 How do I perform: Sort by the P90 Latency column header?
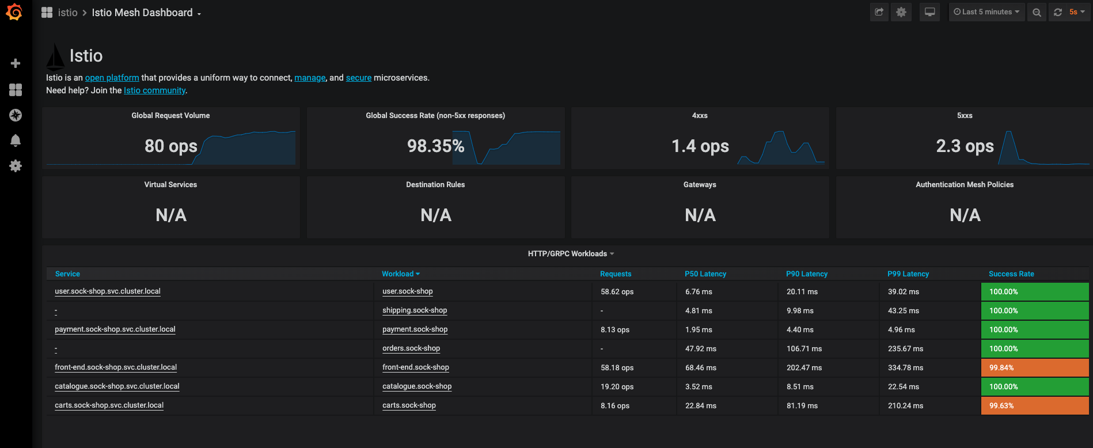point(807,274)
